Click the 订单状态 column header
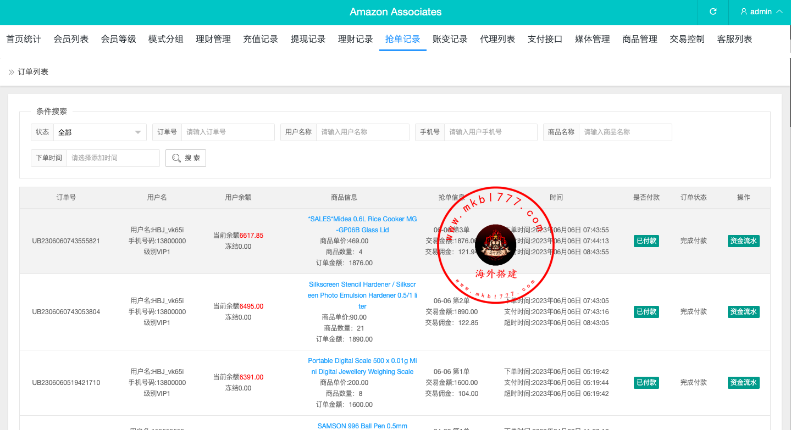The image size is (791, 430). click(694, 197)
